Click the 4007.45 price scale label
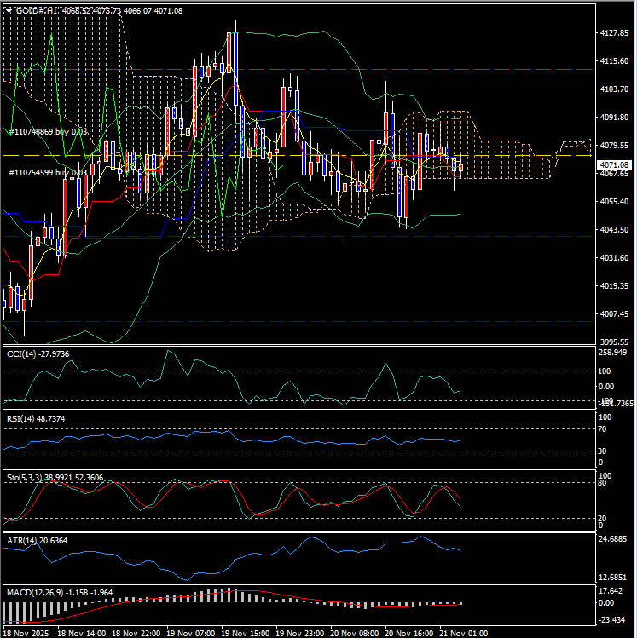637x638 pixels. click(x=614, y=313)
